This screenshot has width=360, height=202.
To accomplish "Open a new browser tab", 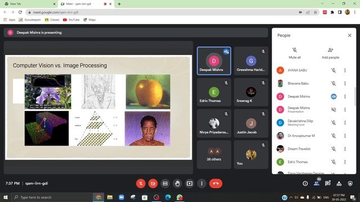I will point(119,4).
